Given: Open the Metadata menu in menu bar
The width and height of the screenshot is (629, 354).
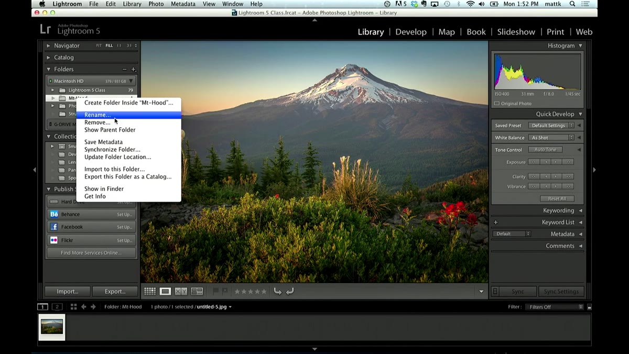Looking at the screenshot, I should coord(183,4).
